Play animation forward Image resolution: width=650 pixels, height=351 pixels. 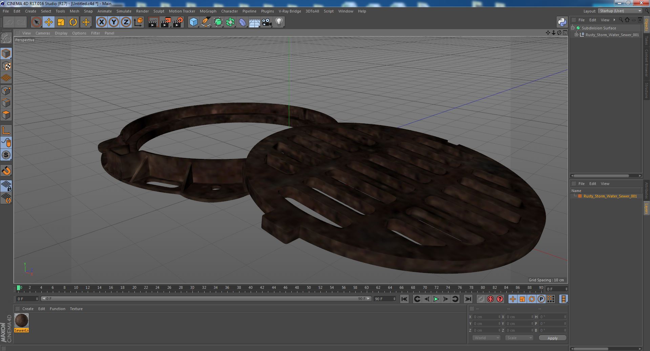point(436,299)
